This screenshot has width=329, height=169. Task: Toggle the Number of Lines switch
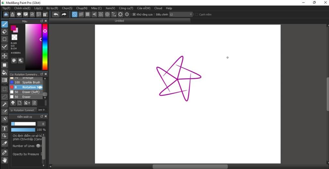pyautogui.click(x=39, y=146)
